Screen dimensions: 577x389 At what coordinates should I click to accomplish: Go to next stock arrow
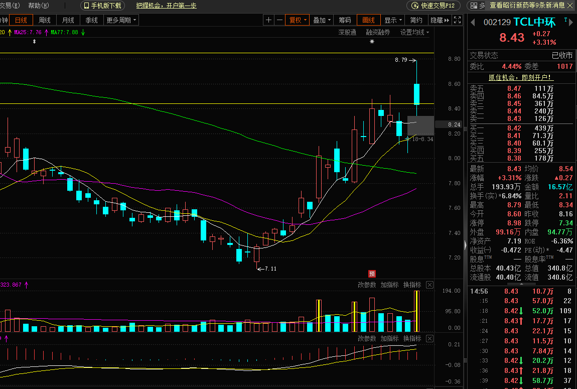(x=571, y=23)
